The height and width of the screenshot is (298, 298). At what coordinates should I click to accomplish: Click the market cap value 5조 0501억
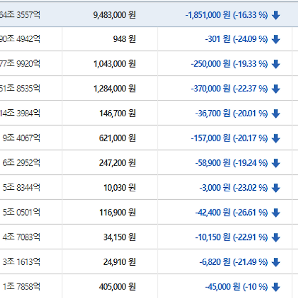point(21,213)
